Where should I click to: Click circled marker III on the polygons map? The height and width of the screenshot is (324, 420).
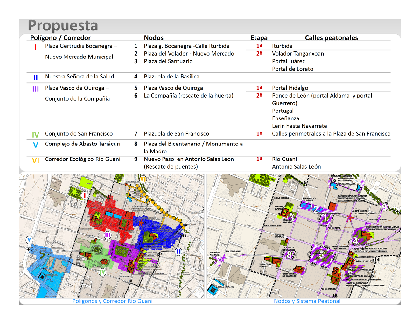click(108, 235)
